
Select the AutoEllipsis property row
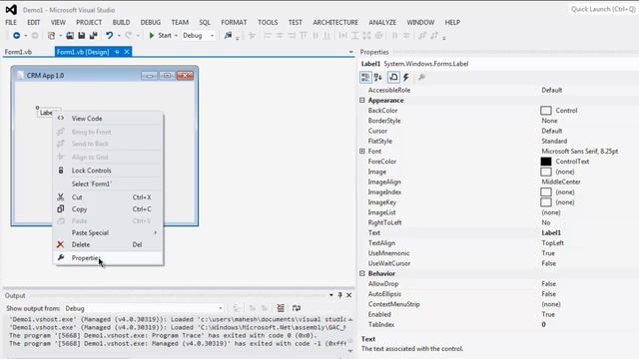(499, 294)
